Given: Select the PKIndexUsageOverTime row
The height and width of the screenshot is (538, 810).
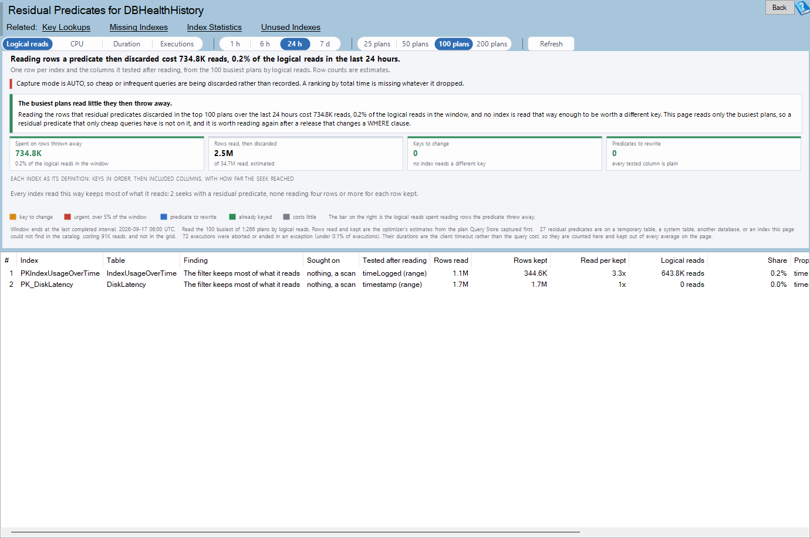Looking at the screenshot, I should [405, 273].
